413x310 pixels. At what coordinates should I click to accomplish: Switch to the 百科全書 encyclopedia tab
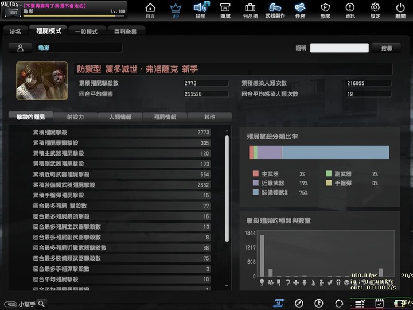[126, 32]
